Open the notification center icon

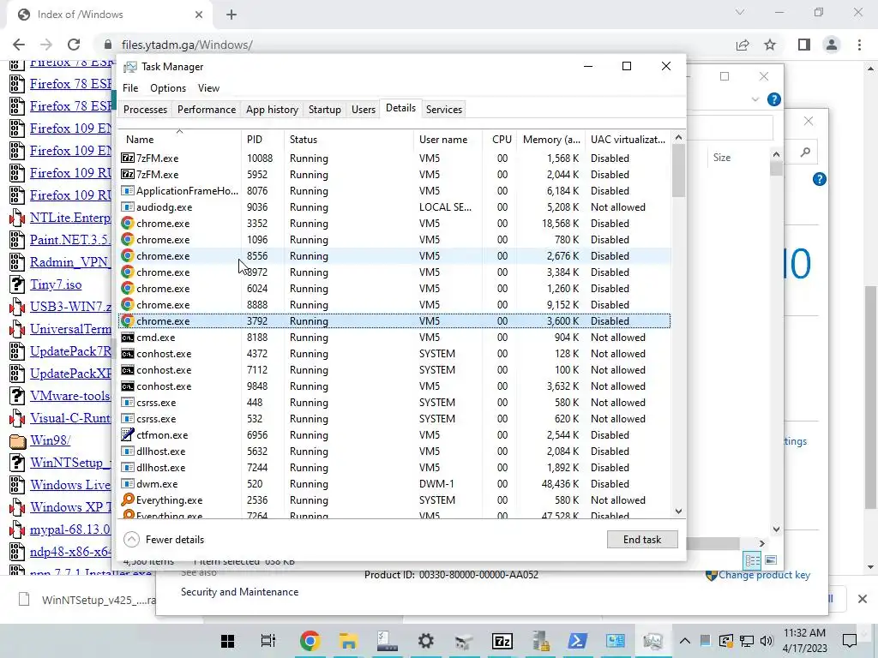tap(850, 641)
